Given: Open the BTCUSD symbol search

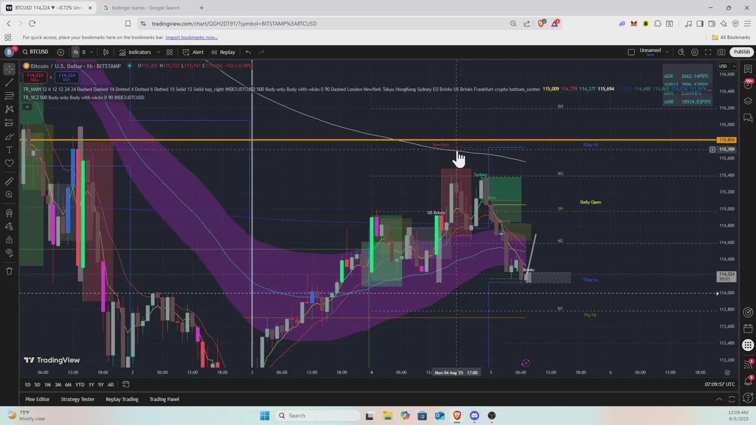Looking at the screenshot, I should coord(35,52).
